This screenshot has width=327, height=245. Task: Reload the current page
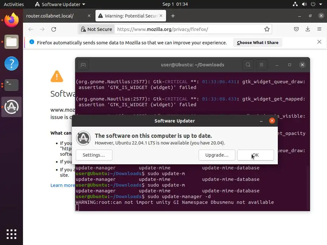54,29
